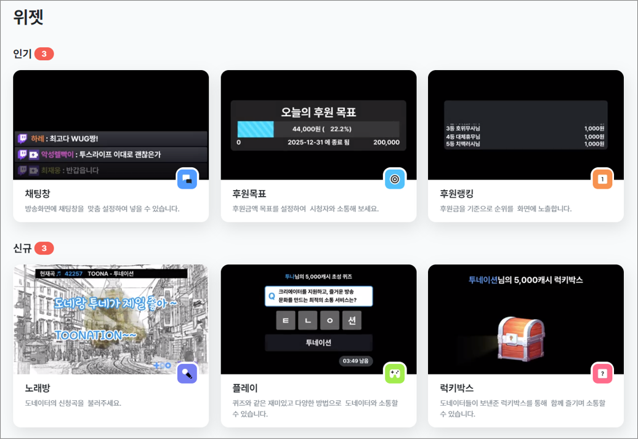This screenshot has width=638, height=439.
Task: Click the pink question mark lucky box icon
Action: [x=602, y=373]
